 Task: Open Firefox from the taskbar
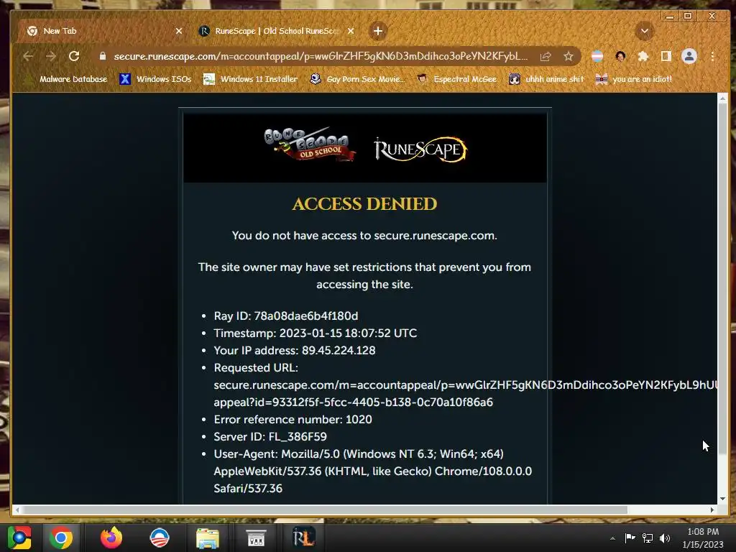click(111, 538)
